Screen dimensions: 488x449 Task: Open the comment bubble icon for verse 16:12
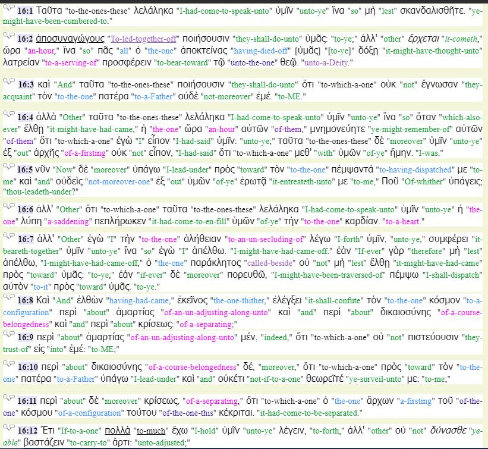(x=12, y=428)
